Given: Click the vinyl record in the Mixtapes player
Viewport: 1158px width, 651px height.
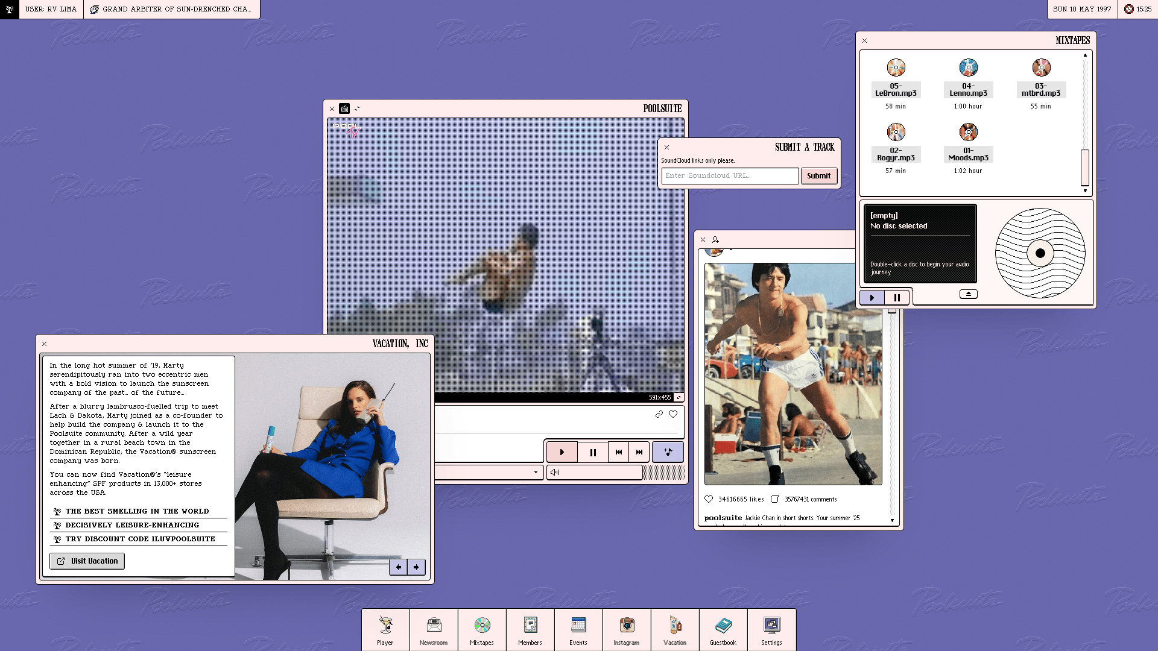Looking at the screenshot, I should click(1040, 253).
